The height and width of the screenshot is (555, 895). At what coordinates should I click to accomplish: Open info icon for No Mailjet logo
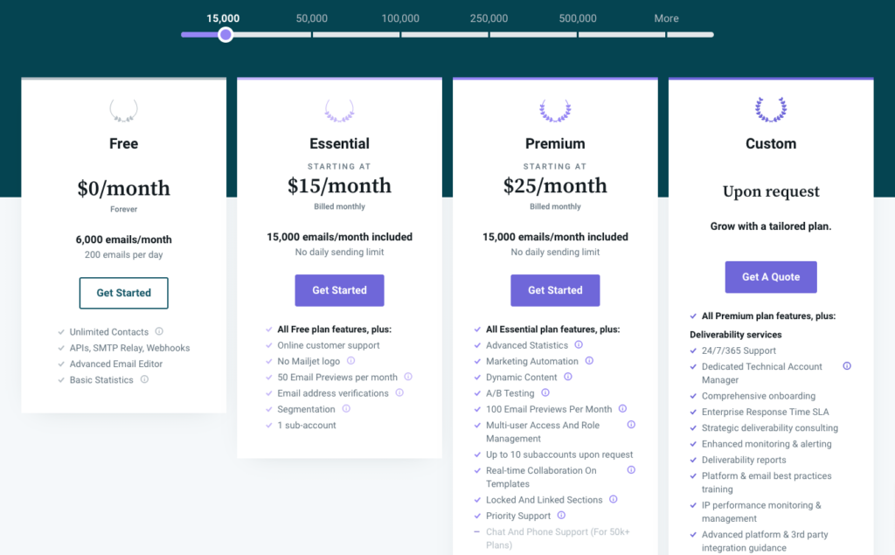point(351,361)
